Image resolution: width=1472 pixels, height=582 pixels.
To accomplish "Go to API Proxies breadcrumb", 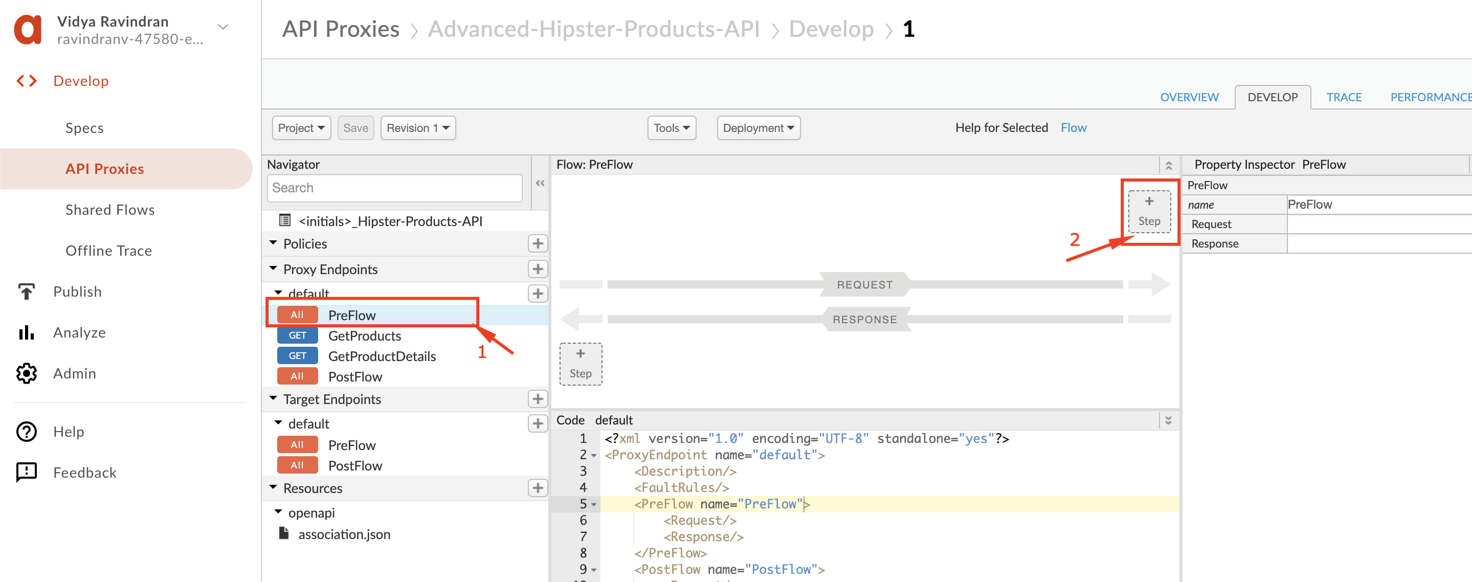I will tap(341, 29).
